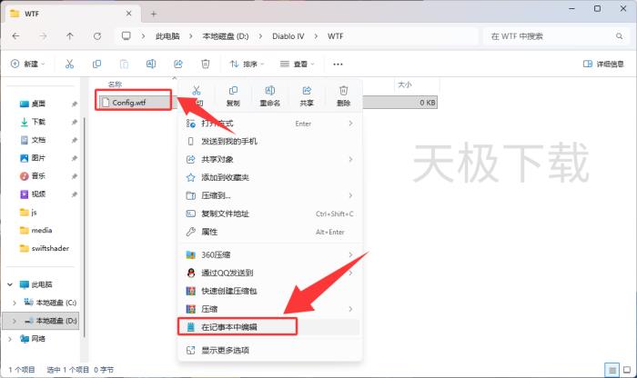Expand 本地磁盘 (C:) in navigation tree
The height and width of the screenshot is (378, 637).
pyautogui.click(x=14, y=302)
